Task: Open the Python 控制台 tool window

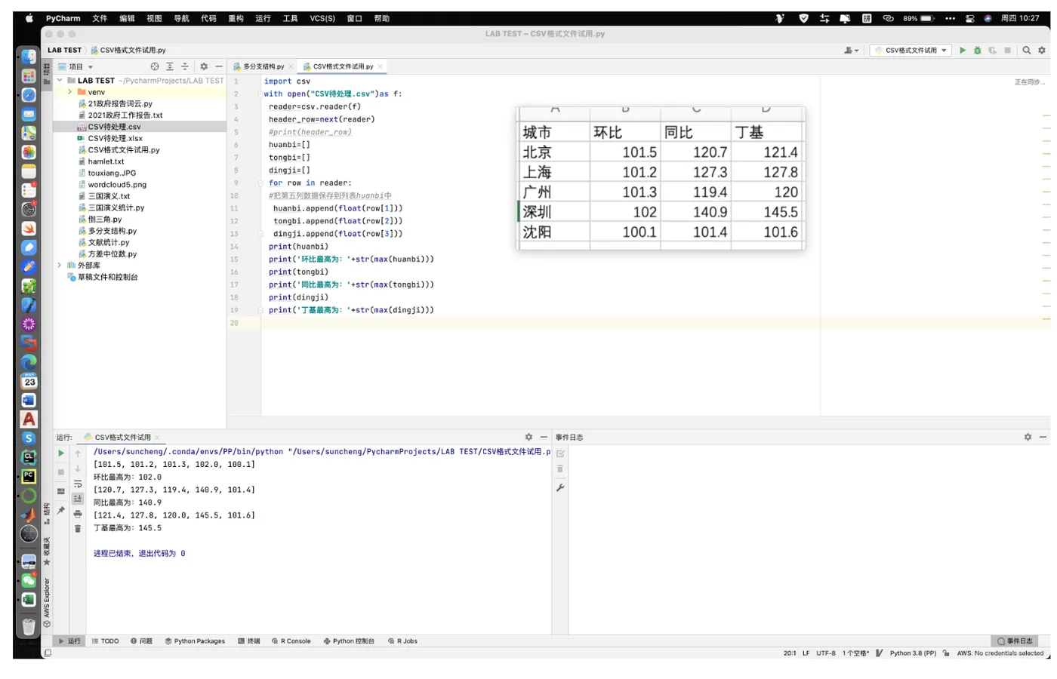Action: click(349, 641)
